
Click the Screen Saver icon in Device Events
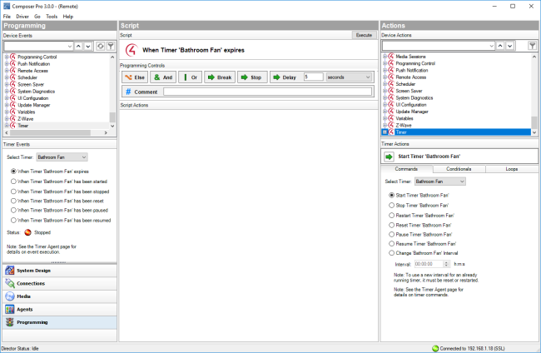click(13, 84)
